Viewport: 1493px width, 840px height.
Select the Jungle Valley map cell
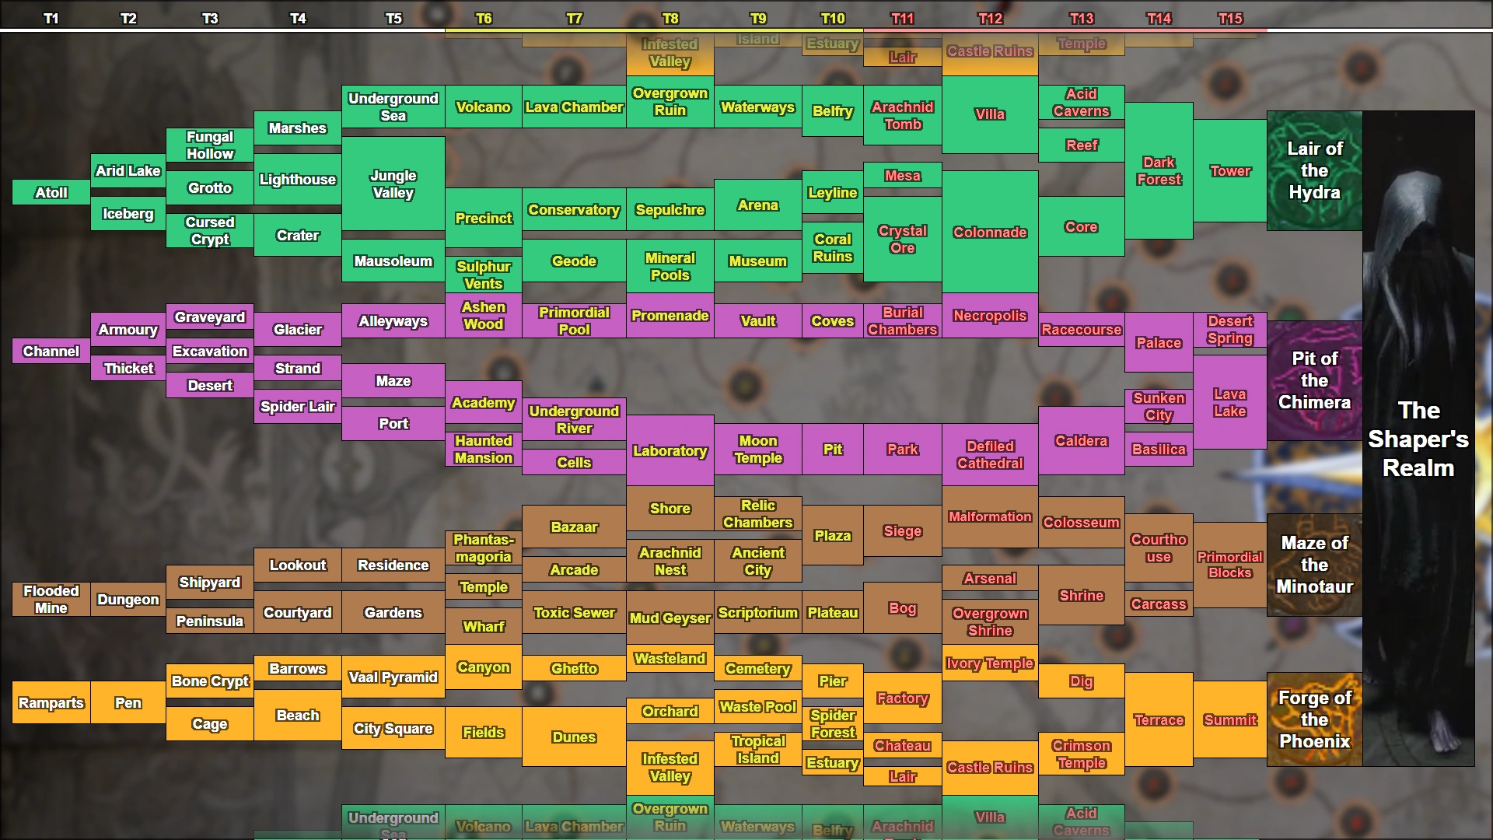point(393,184)
